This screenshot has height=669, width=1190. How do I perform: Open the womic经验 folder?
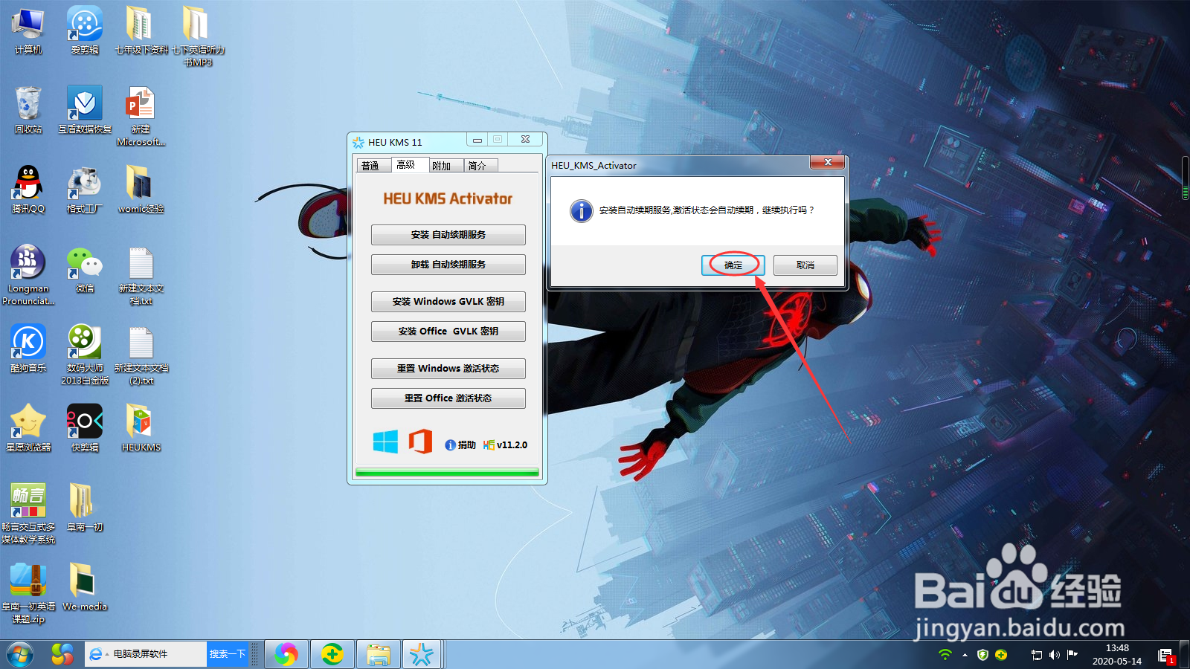(x=141, y=190)
